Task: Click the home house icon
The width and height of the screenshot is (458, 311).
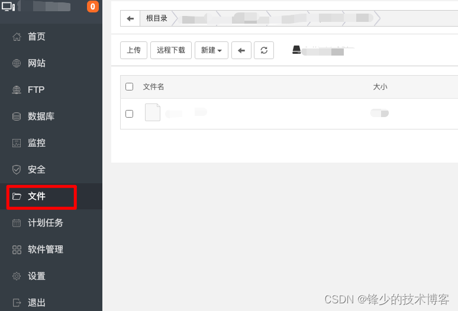Action: pyautogui.click(x=17, y=37)
